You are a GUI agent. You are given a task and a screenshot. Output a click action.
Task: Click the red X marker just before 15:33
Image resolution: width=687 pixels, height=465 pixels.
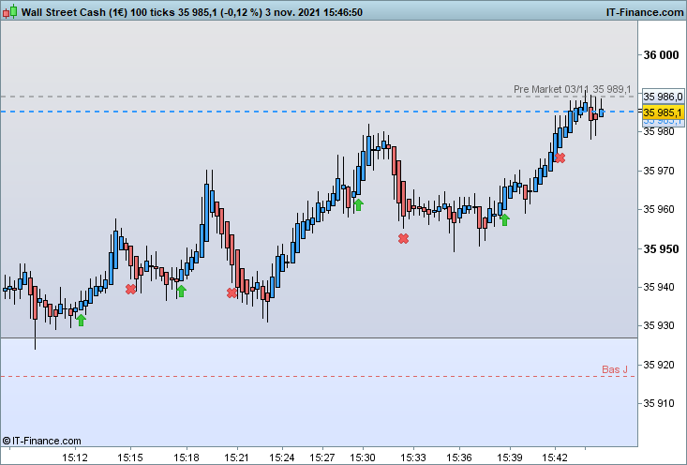[x=404, y=238]
